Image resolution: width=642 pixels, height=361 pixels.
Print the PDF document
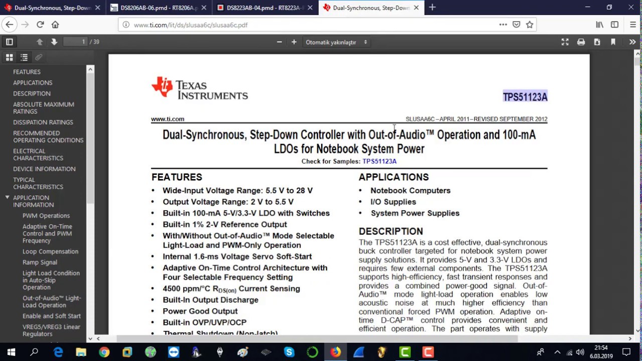(x=581, y=42)
